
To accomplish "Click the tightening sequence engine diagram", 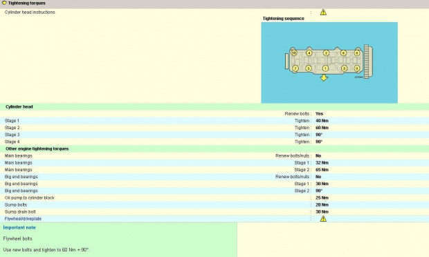I will [x=329, y=63].
